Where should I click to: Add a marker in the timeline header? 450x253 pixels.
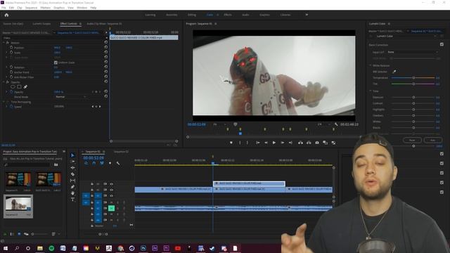110,163
